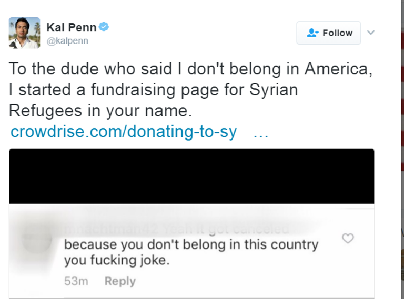This screenshot has height=299, width=404.
Task: Click the 53m comment timestamp
Action: pos(76,281)
